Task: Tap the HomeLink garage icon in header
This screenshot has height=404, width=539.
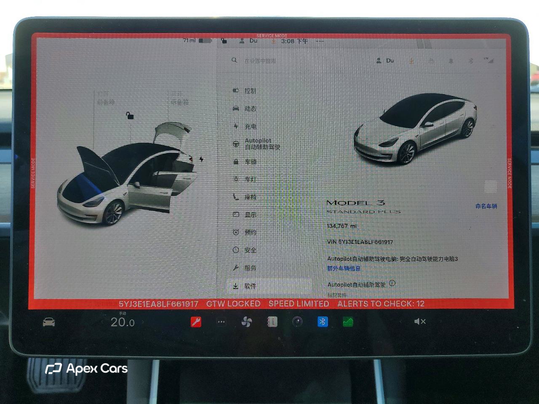Action: click(431, 61)
